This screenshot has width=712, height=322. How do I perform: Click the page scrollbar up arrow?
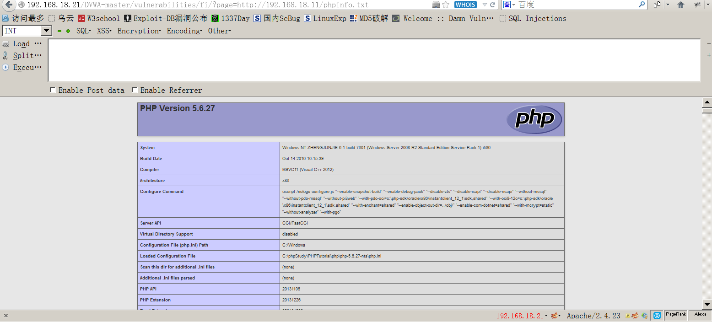point(707,102)
